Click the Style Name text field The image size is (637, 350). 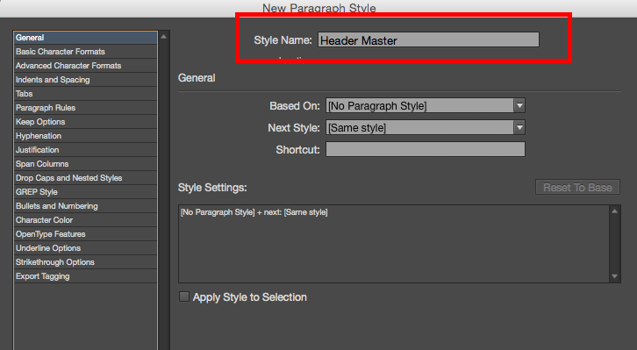click(x=428, y=39)
